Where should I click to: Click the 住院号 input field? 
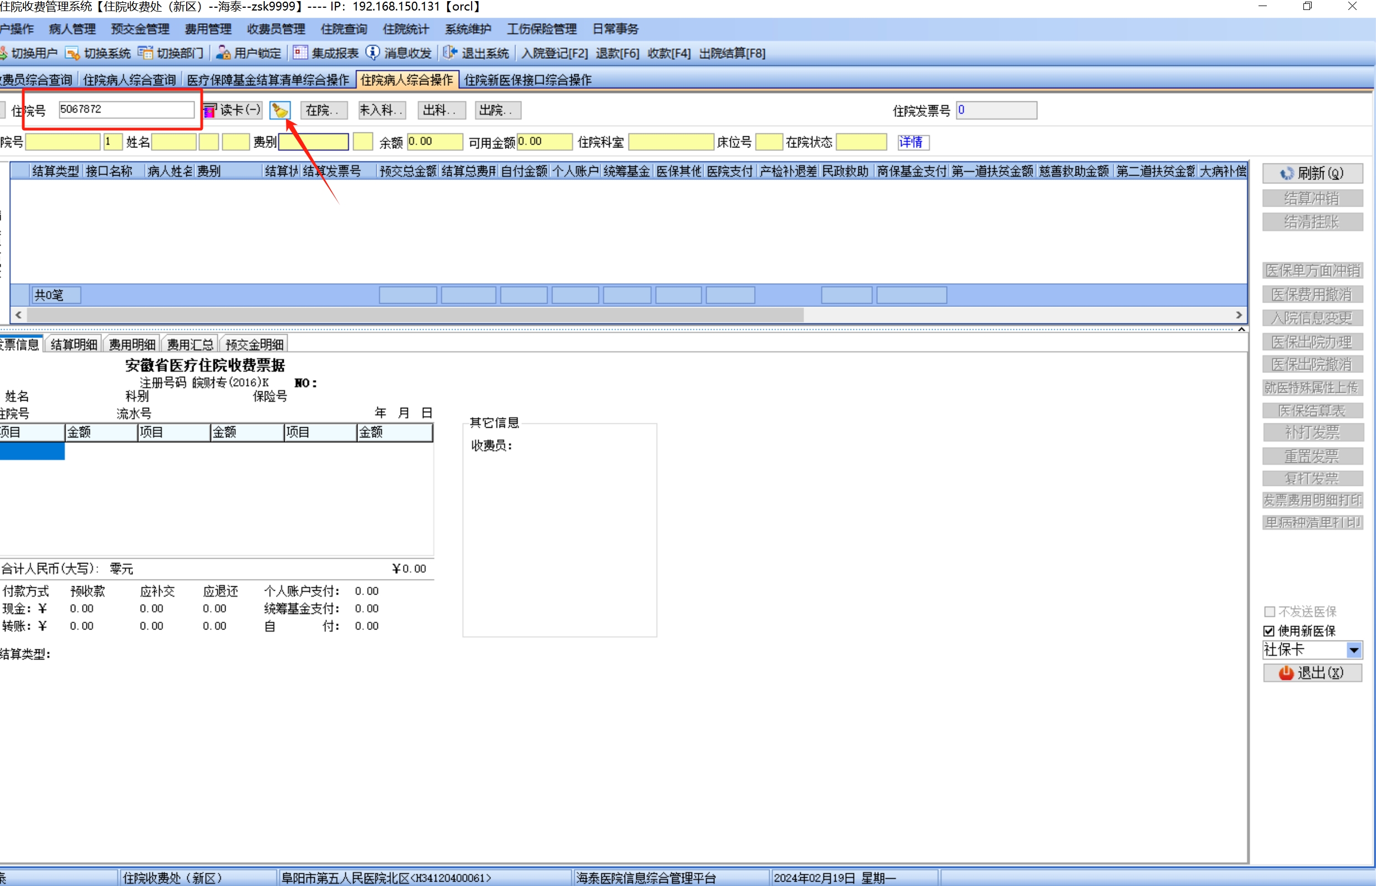coord(126,109)
